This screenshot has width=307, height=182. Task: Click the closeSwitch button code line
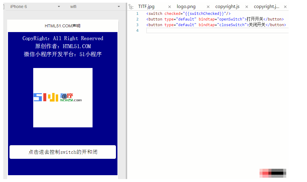tap(216, 25)
